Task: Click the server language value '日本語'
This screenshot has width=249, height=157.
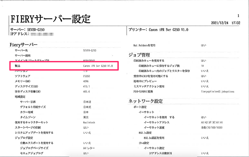Action: [87, 102]
